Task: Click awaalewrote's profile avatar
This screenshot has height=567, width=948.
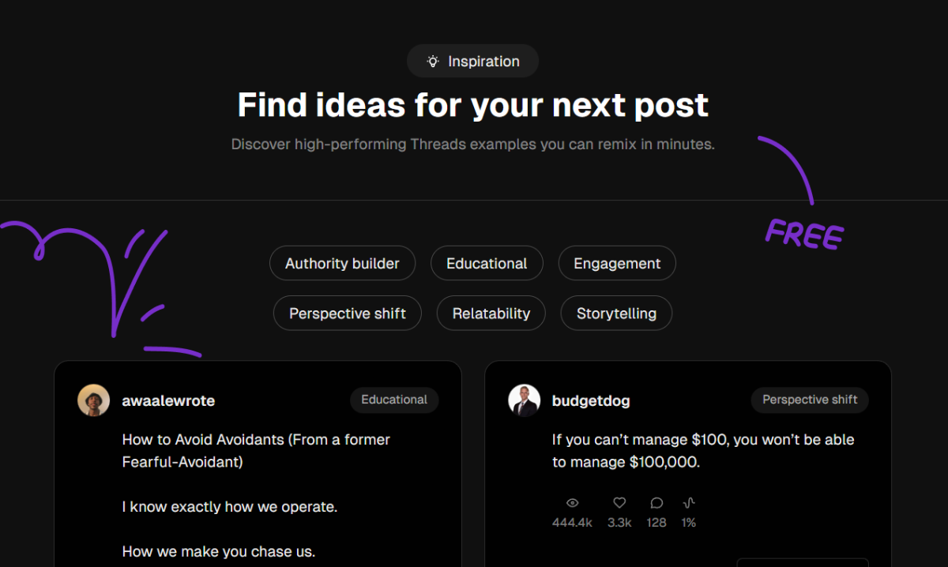Action: pyautogui.click(x=93, y=400)
